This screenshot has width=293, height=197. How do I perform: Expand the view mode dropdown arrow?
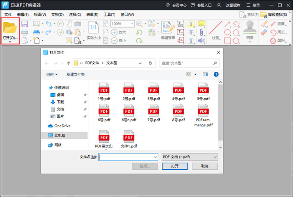pyautogui.click(x=195, y=74)
